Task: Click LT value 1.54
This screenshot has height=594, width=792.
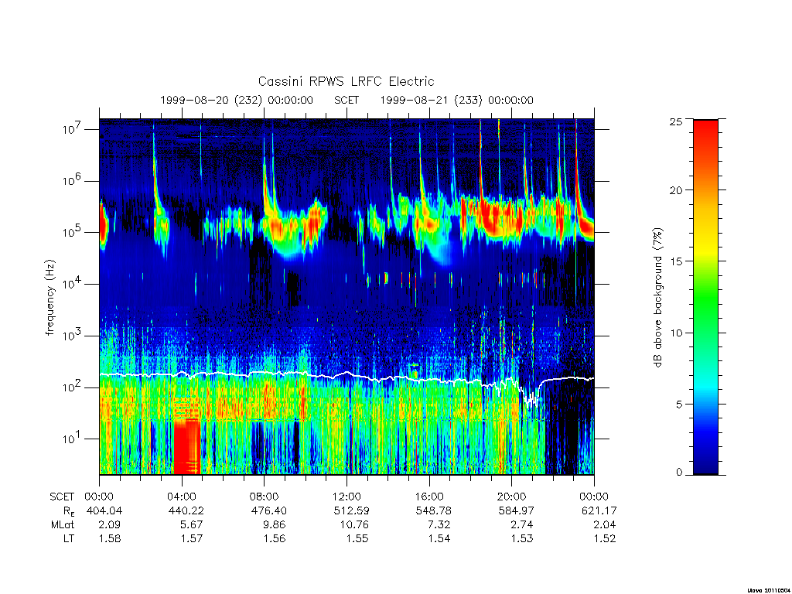Action: point(439,538)
